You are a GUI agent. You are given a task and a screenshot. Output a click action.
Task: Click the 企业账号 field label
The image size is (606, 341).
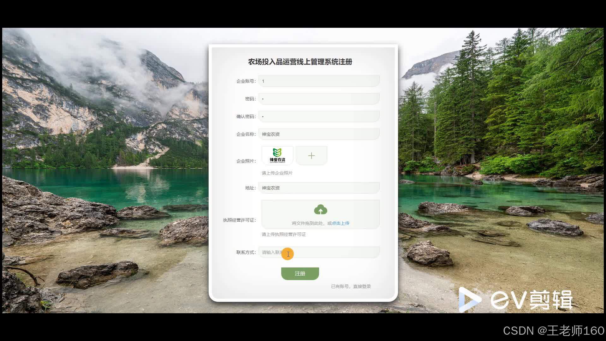246,81
